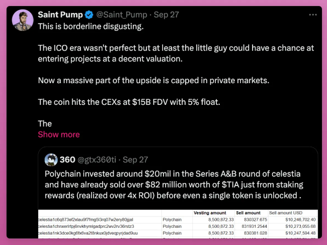
Task: Open the spreadsheet image in quoted tweet
Action: (x=178, y=224)
